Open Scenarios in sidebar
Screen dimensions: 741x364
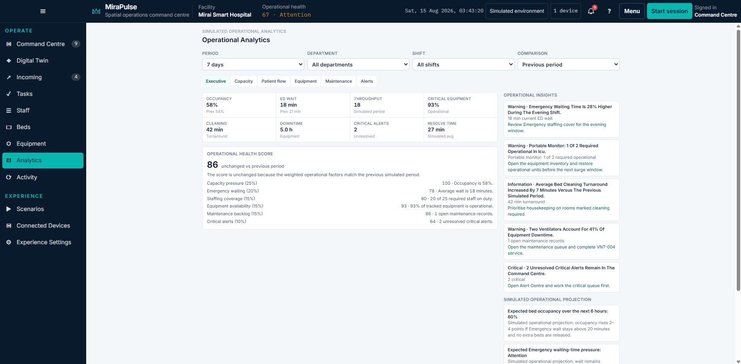coord(43,209)
